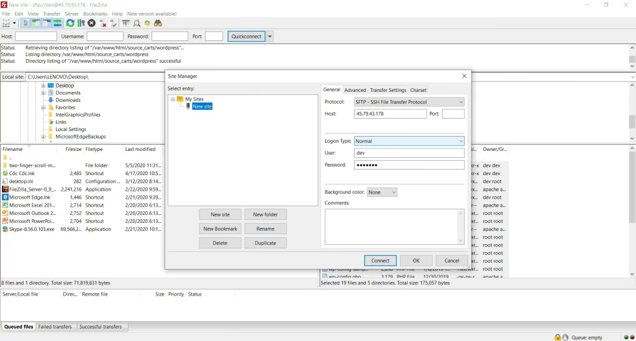The height and width of the screenshot is (341, 636).
Task: Select the Skype-8.56.0.103.exe file icon
Action: [x=5, y=229]
